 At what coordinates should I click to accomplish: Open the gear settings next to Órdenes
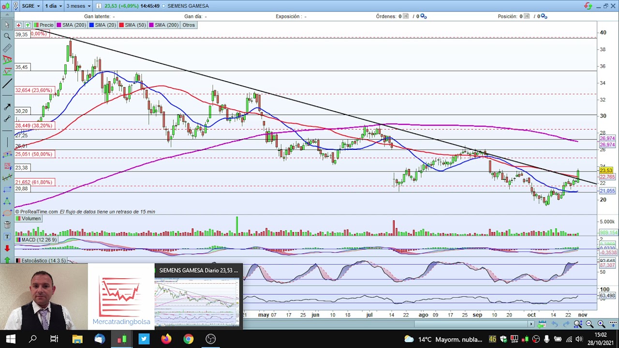(424, 16)
